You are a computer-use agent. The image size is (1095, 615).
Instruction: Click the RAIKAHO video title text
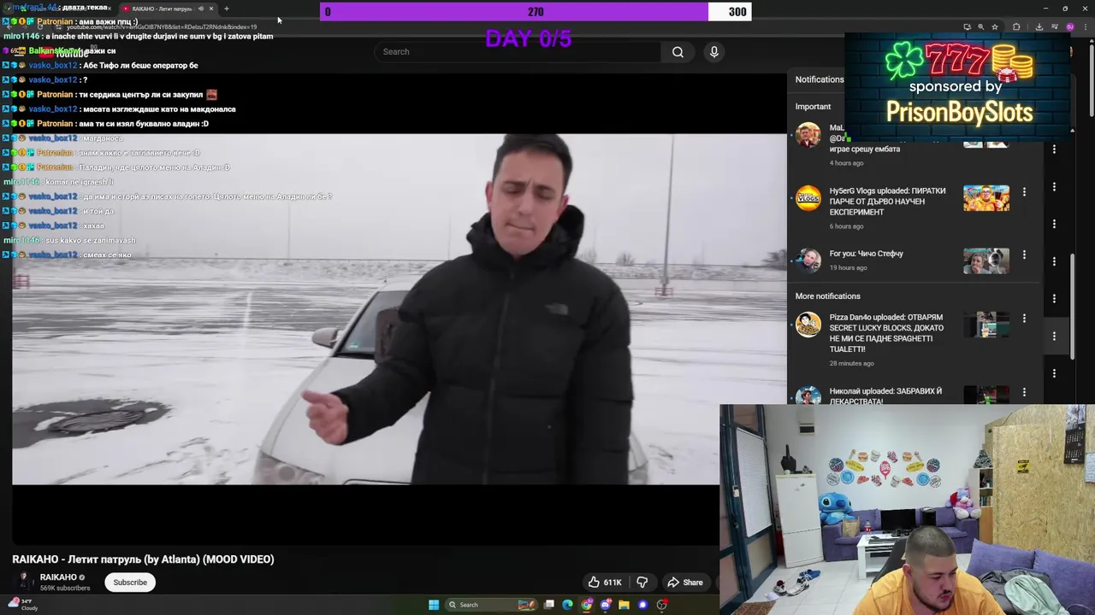(143, 559)
